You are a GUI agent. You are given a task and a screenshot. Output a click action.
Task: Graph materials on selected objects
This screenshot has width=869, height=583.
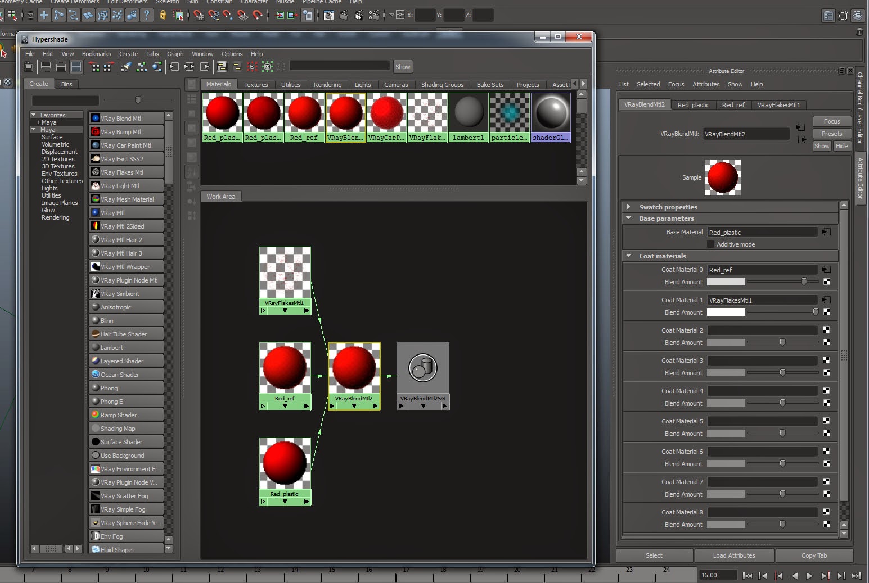click(157, 67)
